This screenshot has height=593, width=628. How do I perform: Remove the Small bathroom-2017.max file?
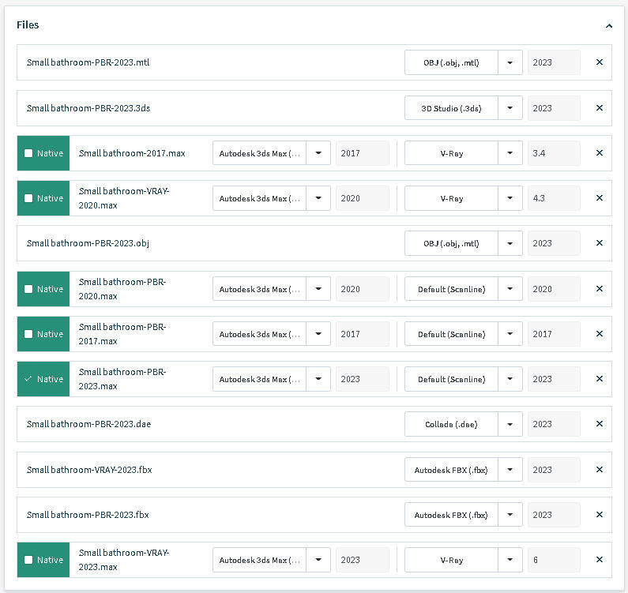(599, 153)
